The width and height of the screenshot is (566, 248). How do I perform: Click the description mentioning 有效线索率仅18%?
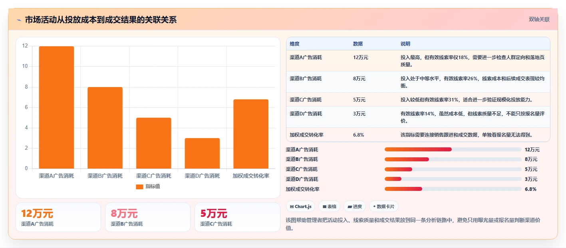(473, 61)
